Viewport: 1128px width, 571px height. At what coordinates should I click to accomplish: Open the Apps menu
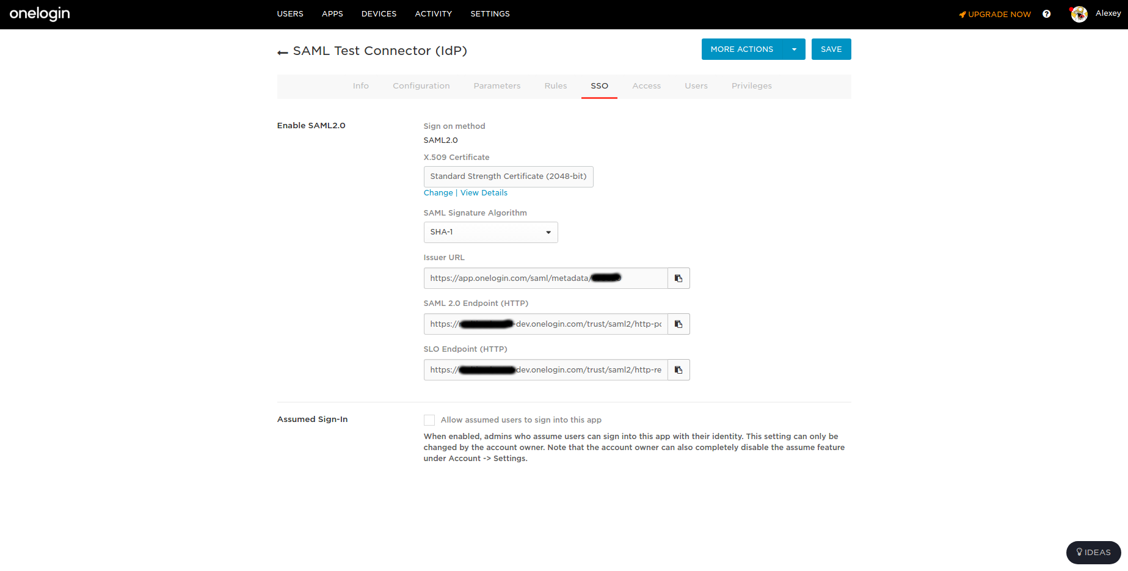[x=332, y=13]
